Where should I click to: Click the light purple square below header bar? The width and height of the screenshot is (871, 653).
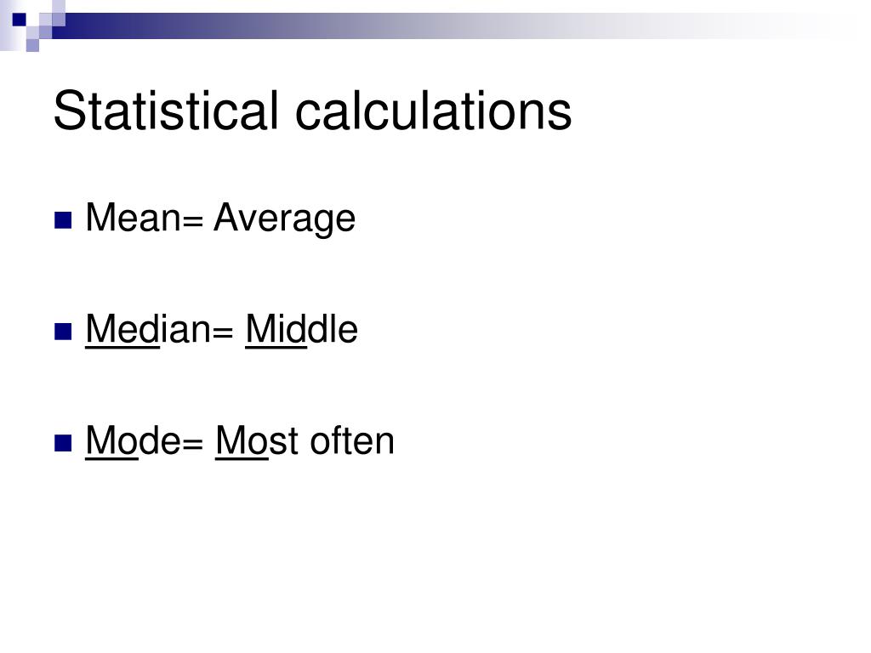(x=33, y=45)
